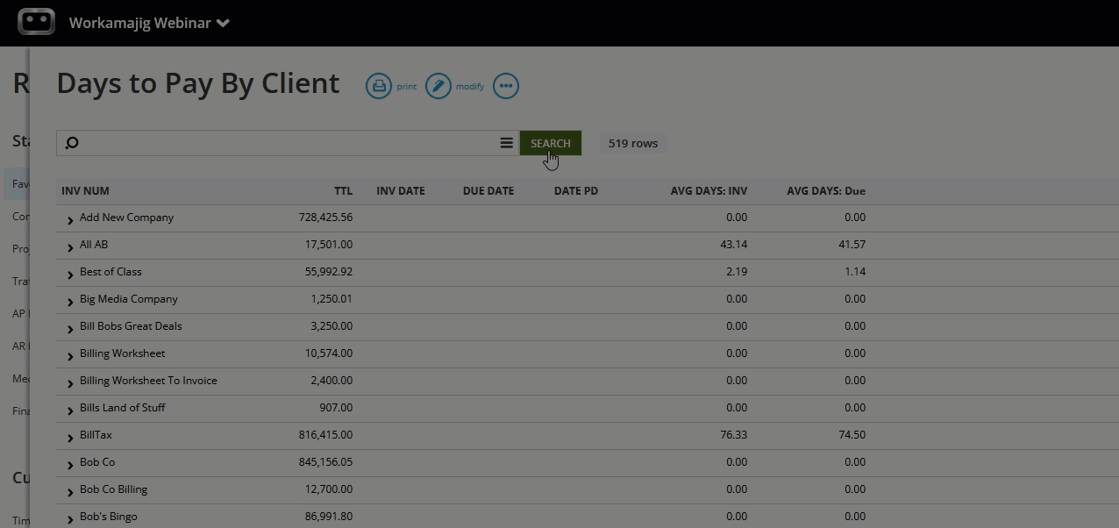This screenshot has height=528, width=1119.
Task: Open the Workamajig Webinar dropdown menu
Action: [149, 23]
